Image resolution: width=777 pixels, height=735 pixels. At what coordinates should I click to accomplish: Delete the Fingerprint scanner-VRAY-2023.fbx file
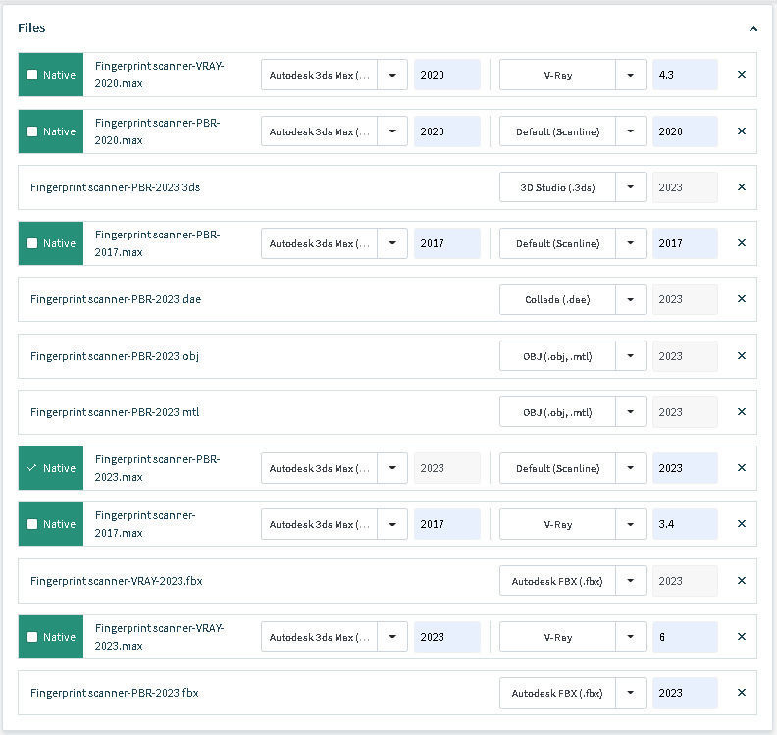[741, 581]
